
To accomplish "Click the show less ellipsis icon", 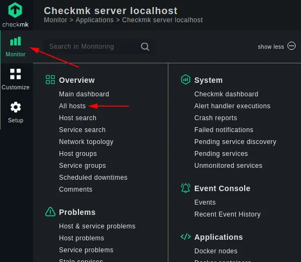I will click(291, 46).
